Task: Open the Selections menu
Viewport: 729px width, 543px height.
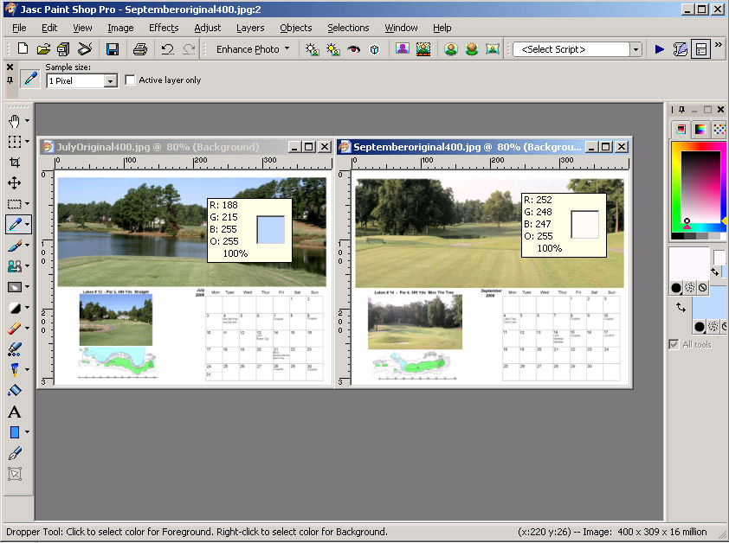Action: click(348, 28)
